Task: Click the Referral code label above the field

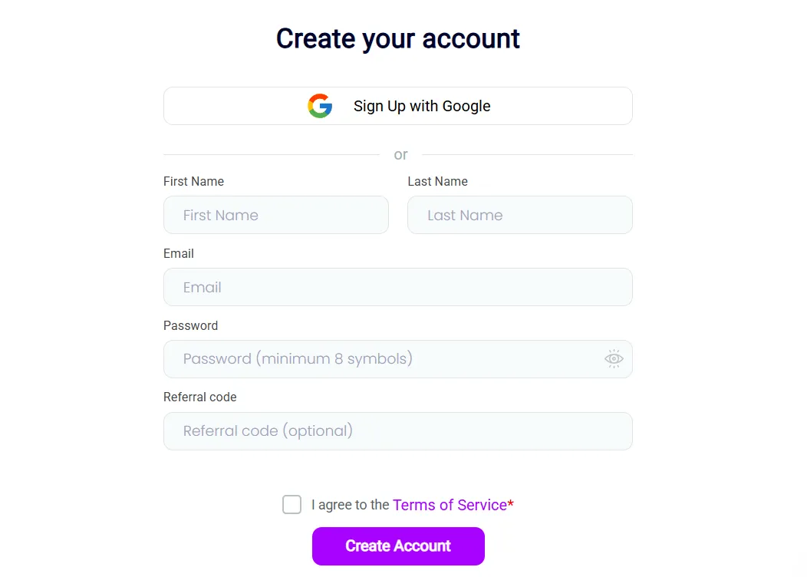Action: [x=199, y=397]
